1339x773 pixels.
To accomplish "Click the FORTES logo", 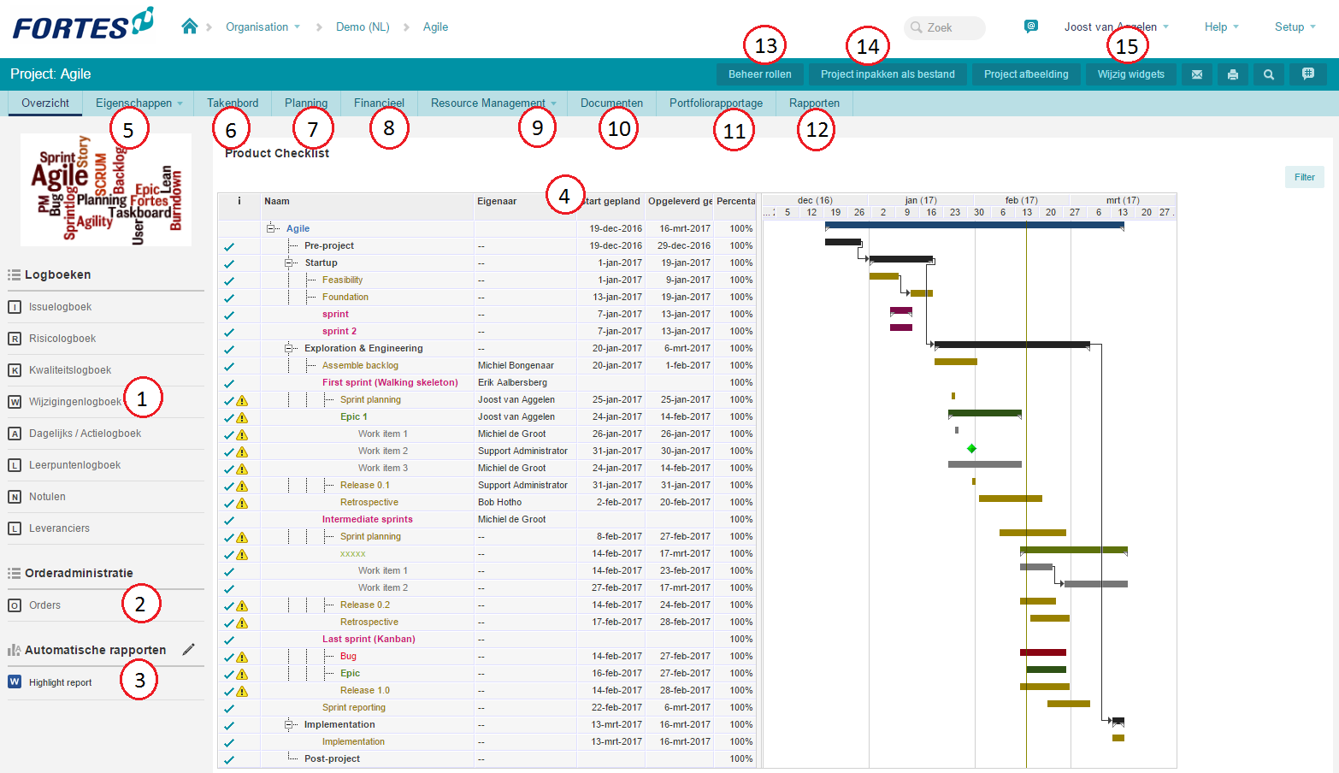I will [x=83, y=24].
